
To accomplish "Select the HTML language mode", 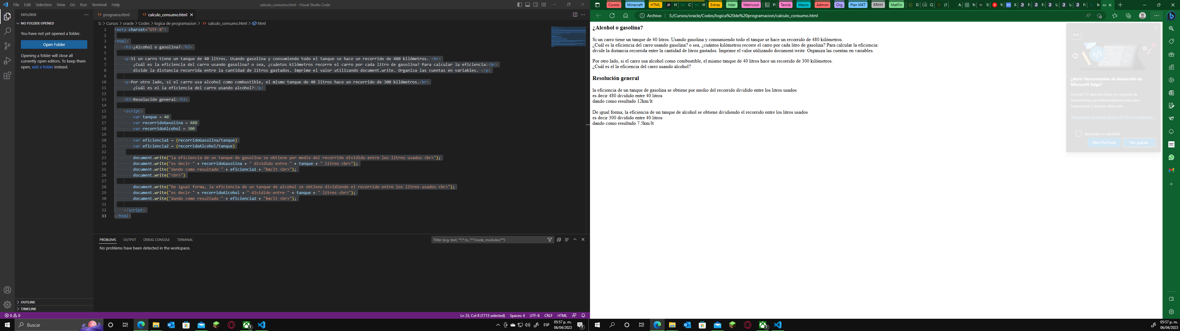I will point(562,315).
